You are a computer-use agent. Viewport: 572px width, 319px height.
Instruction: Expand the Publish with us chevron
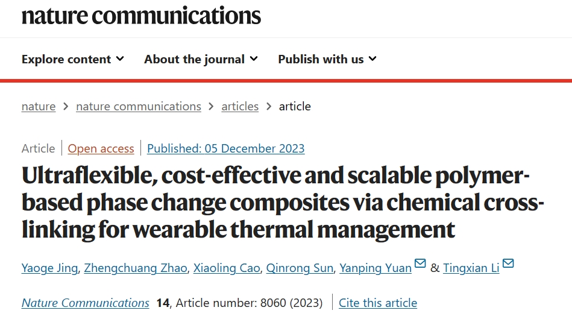point(372,58)
